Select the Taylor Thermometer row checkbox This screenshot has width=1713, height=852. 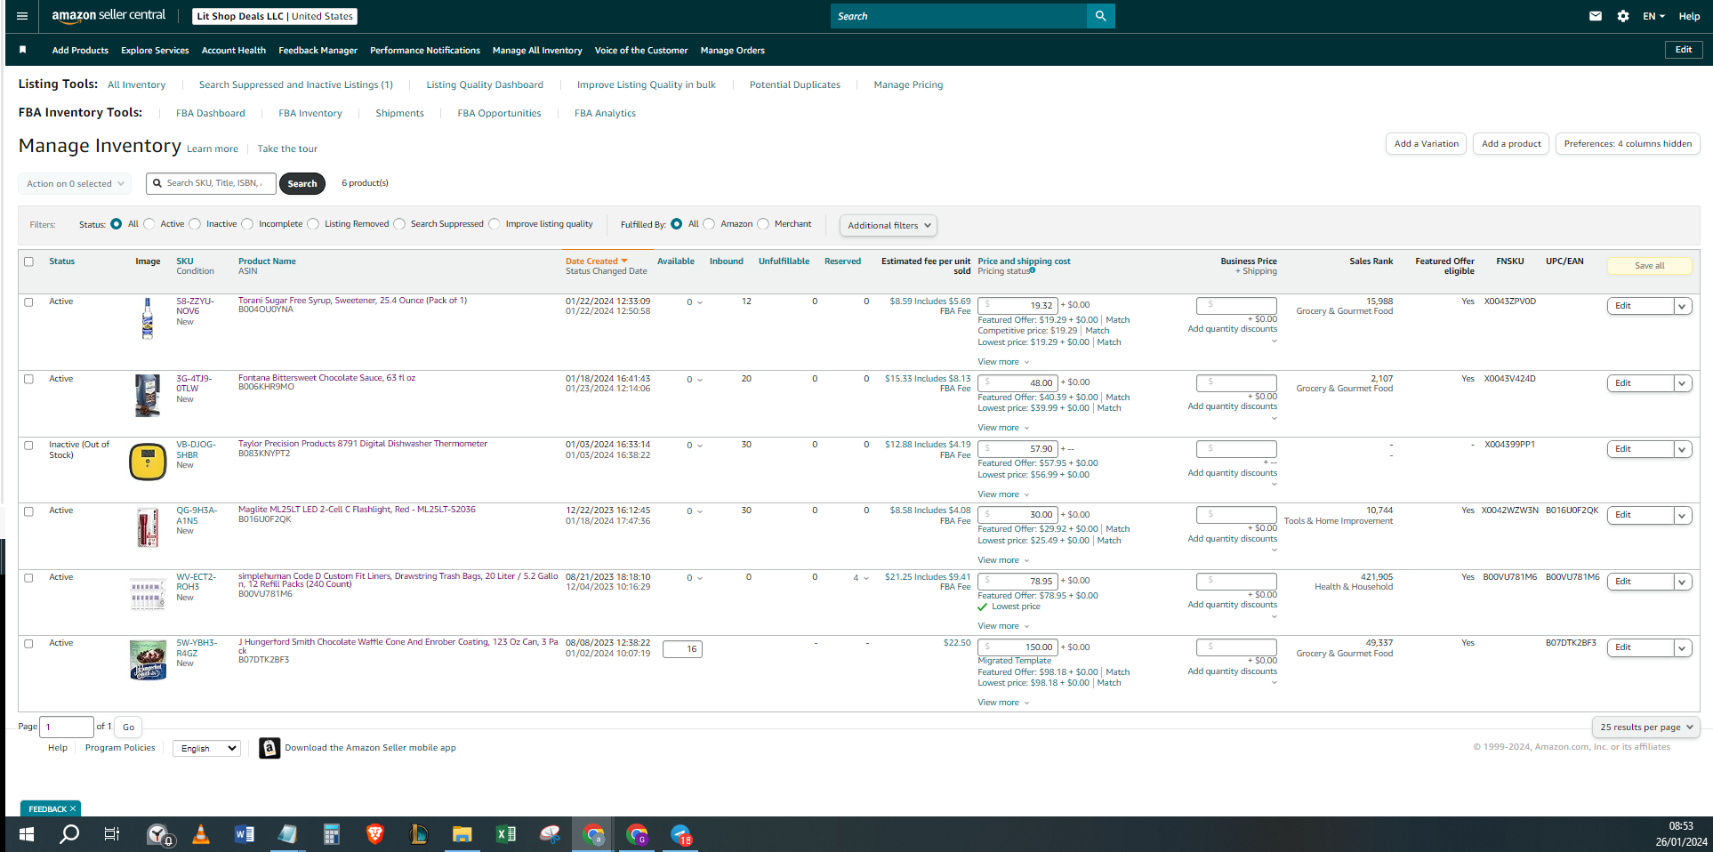[x=28, y=445]
